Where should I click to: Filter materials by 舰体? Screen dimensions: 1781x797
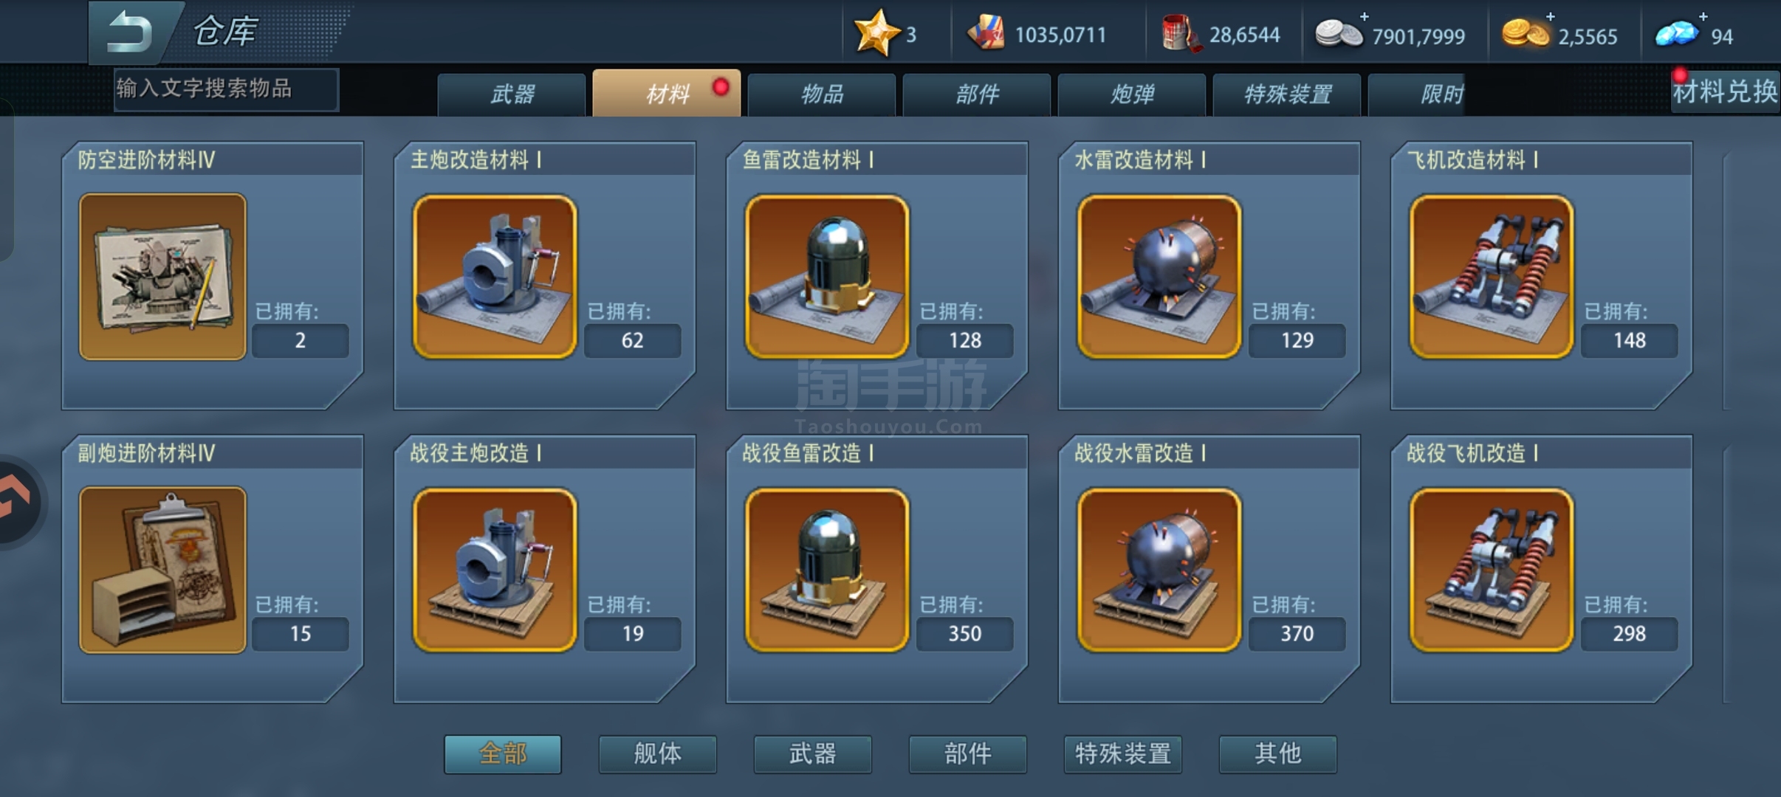click(x=657, y=753)
